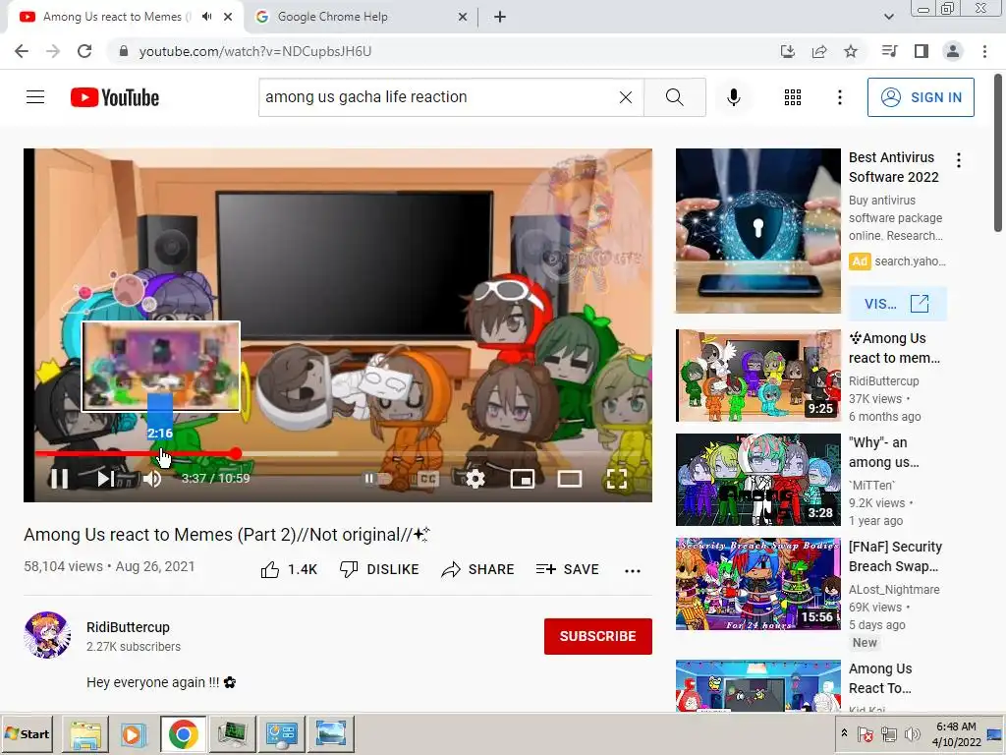Viewport: 1006px width, 755px height.
Task: Open the system volume tray icon
Action: point(912,733)
